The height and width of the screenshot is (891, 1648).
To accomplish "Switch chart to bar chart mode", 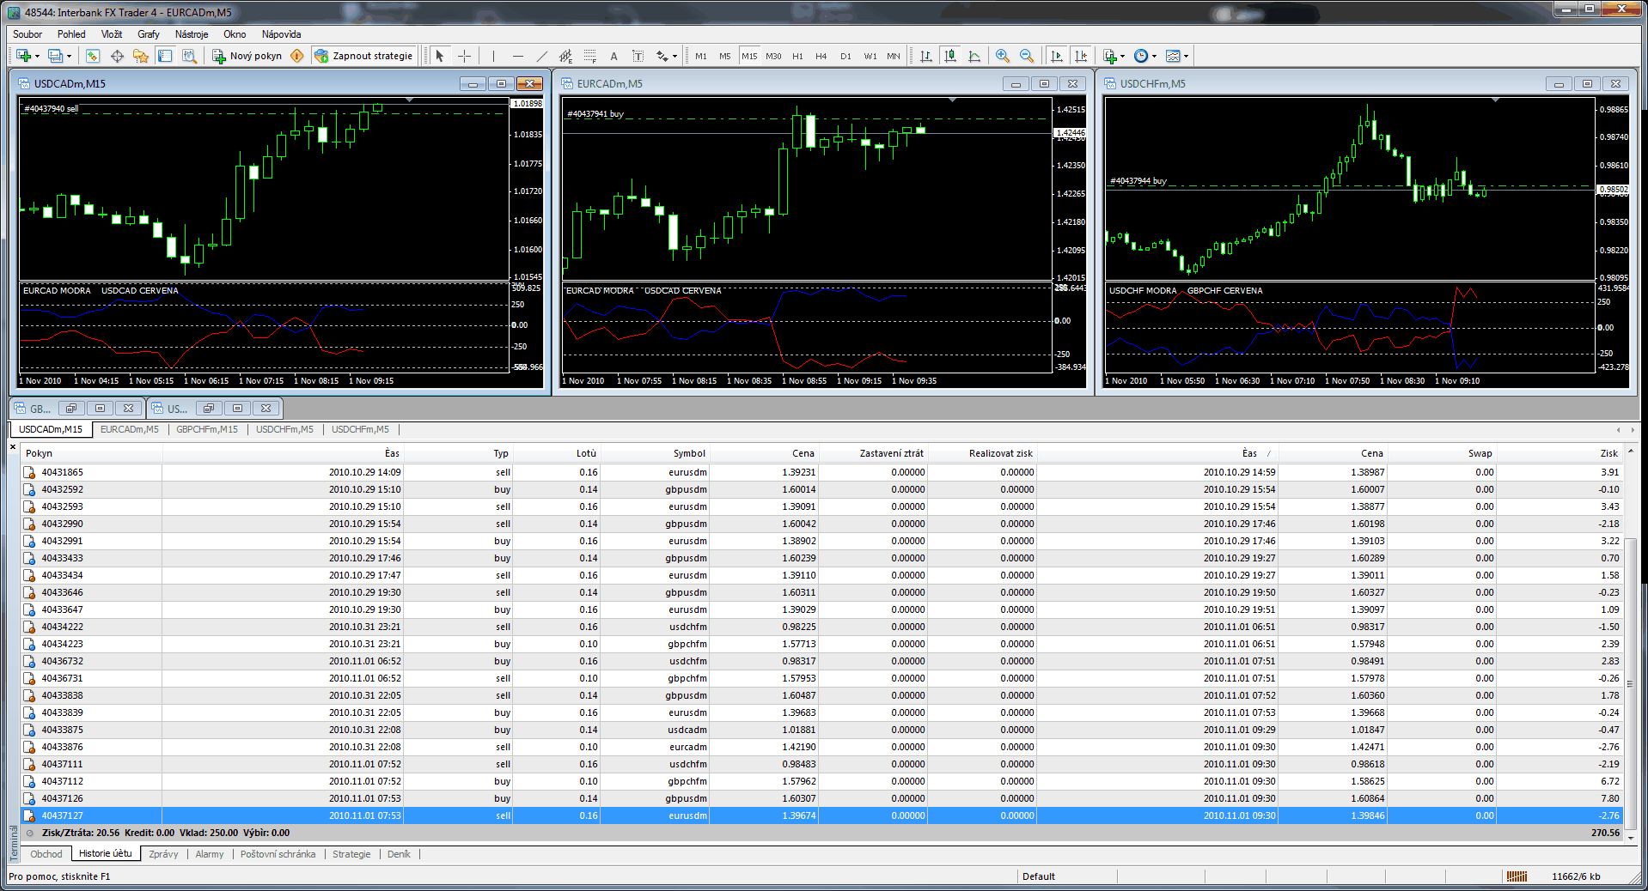I will click(x=925, y=56).
